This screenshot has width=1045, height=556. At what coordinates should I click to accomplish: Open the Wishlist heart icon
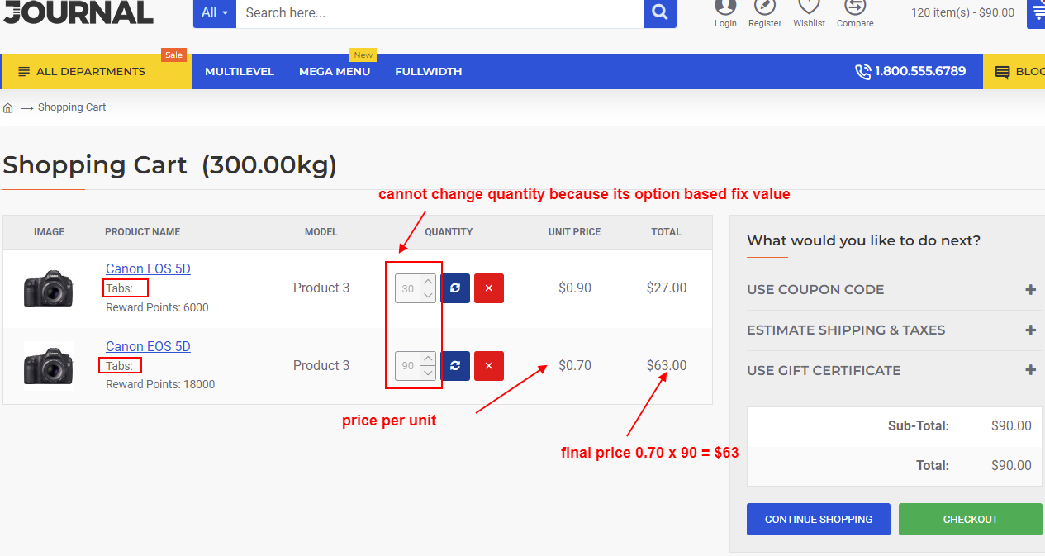click(x=809, y=7)
